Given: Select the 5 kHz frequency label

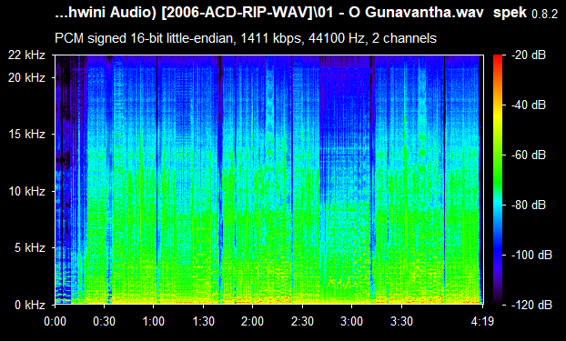Looking at the screenshot, I should (x=30, y=248).
